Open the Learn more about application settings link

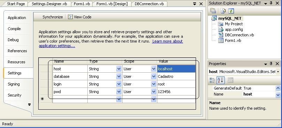[x=111, y=44]
